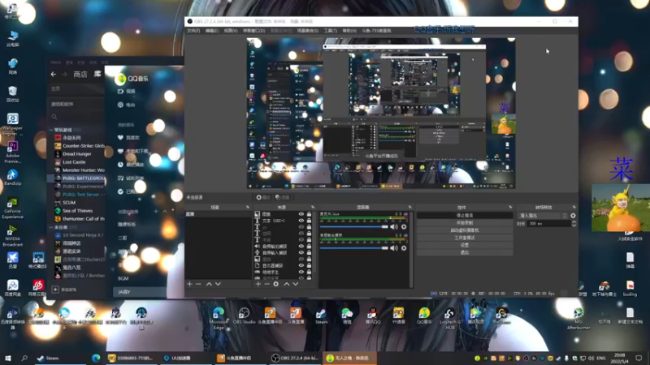Mute the first mixer channel speaker icon
This screenshot has width=650, height=365.
[394, 227]
